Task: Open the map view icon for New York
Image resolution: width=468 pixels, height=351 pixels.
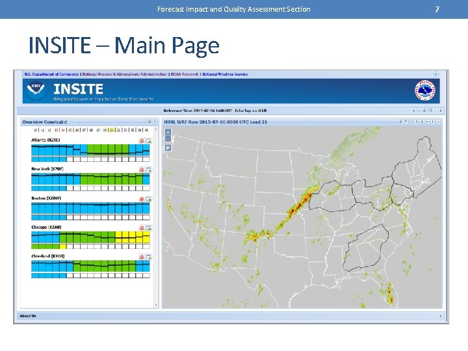Action: [x=148, y=170]
